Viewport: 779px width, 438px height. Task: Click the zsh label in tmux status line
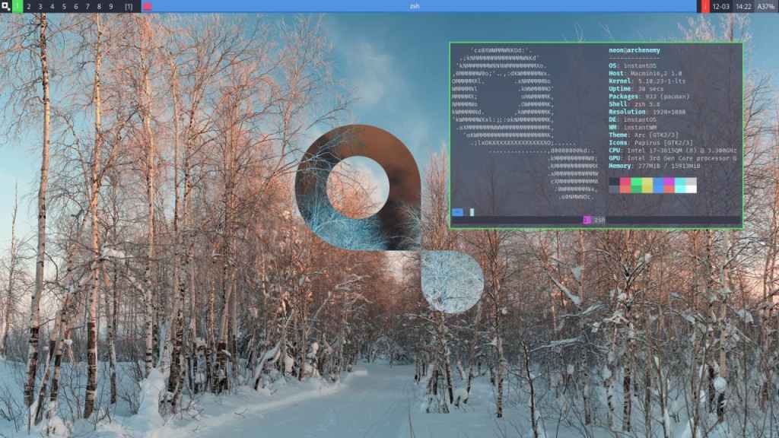click(599, 220)
